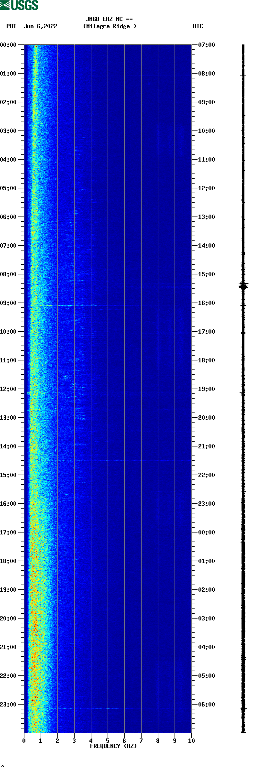
Task: Click the 23:00 UTC time label
Action: [x=207, y=504]
